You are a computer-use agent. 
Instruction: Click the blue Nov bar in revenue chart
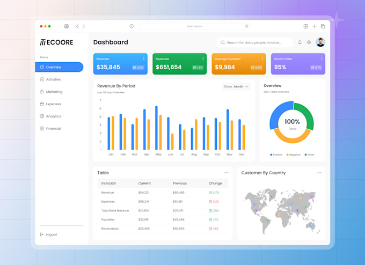228,129
